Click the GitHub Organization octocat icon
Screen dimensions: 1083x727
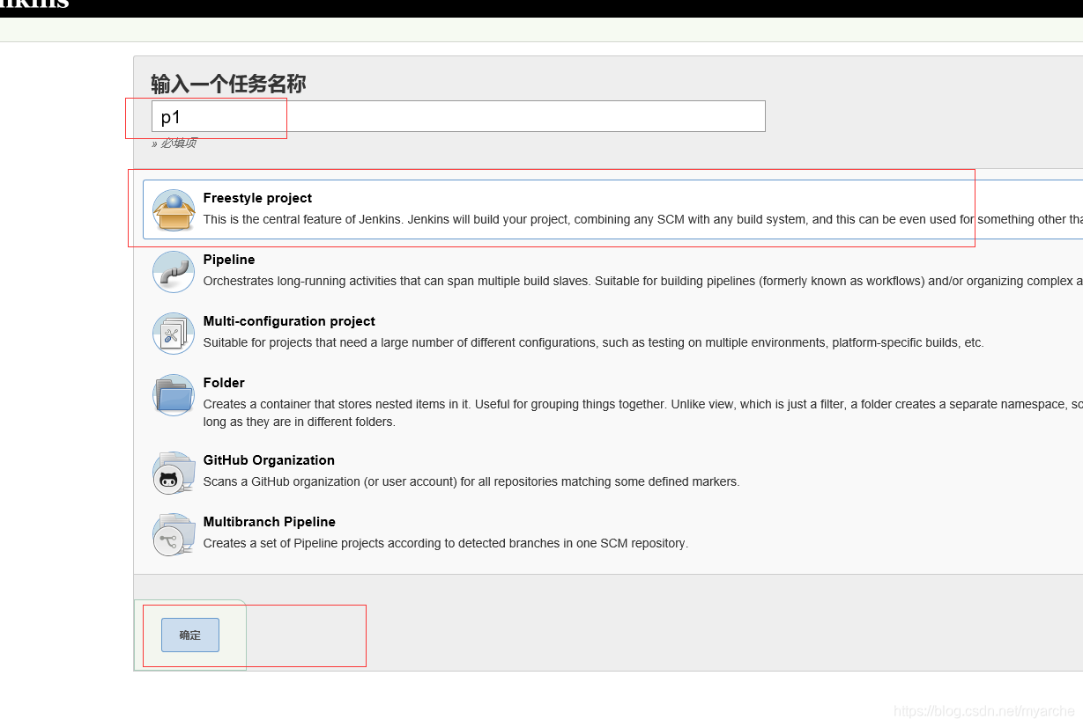pos(174,474)
